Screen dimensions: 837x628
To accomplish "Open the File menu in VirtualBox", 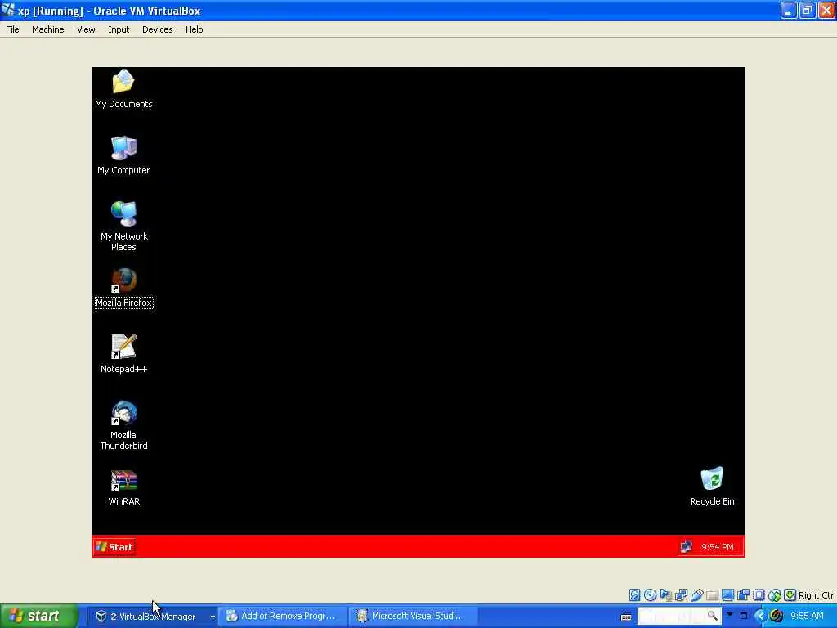I will pyautogui.click(x=12, y=29).
